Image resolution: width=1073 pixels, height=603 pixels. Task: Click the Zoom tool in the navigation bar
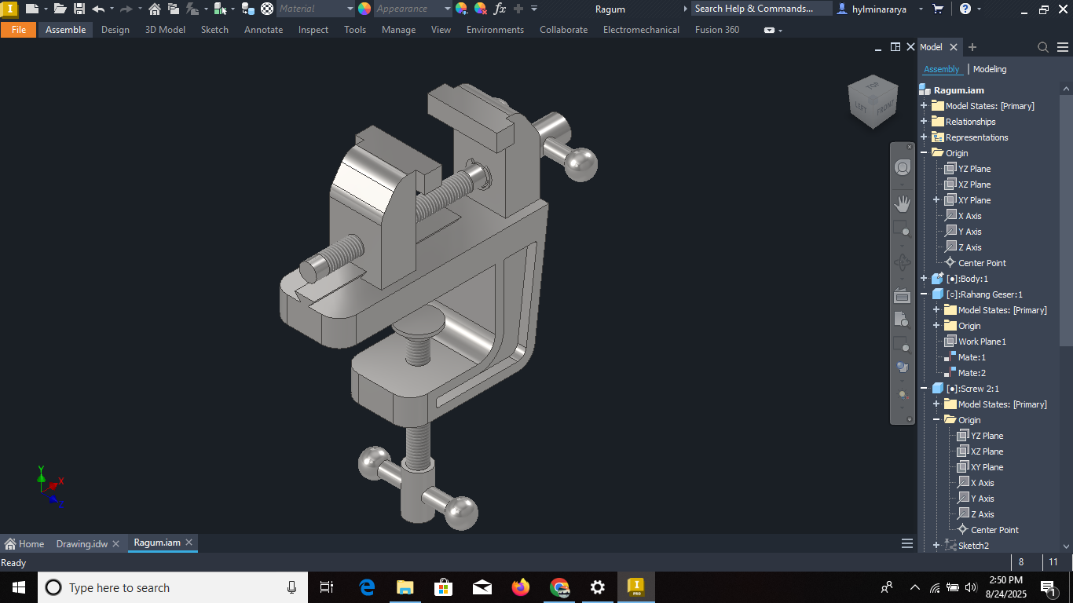pyautogui.click(x=903, y=228)
